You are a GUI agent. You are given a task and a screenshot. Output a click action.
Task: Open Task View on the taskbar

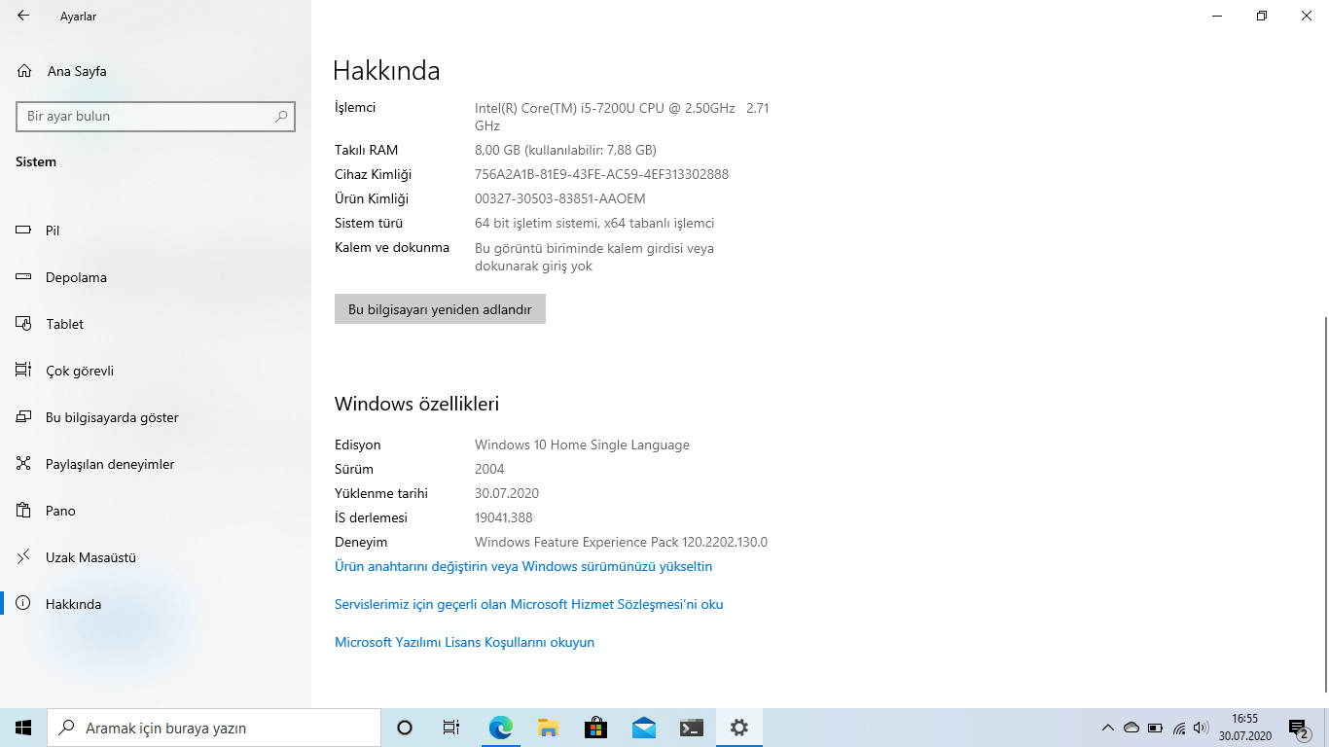click(x=451, y=728)
